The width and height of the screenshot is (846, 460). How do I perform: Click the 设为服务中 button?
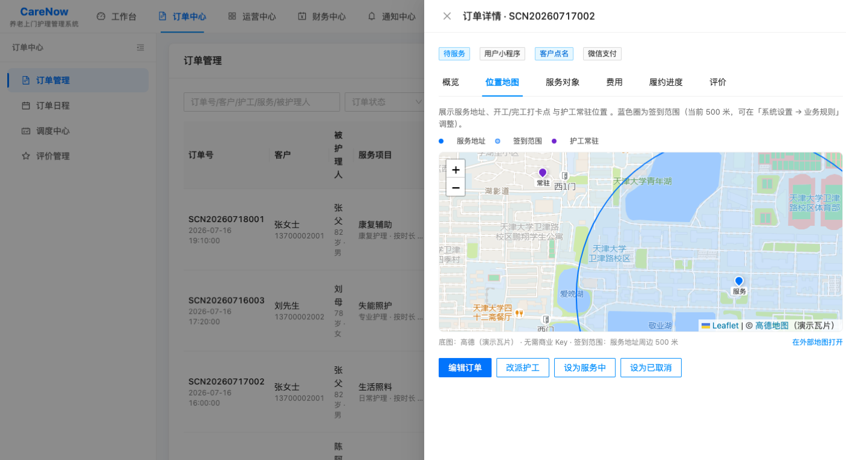[x=585, y=368]
